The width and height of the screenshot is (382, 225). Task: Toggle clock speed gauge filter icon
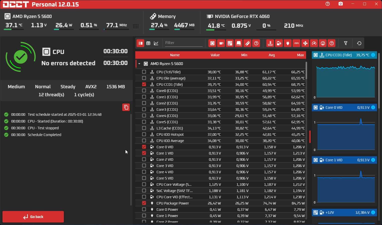[x=314, y=43]
